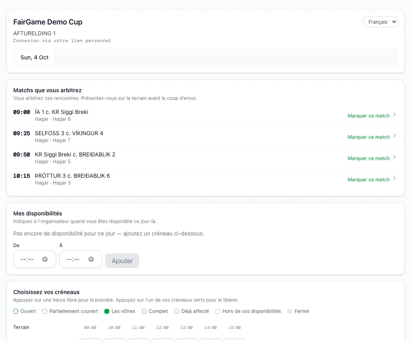Click the Mes disponibilités heading

tap(38, 213)
